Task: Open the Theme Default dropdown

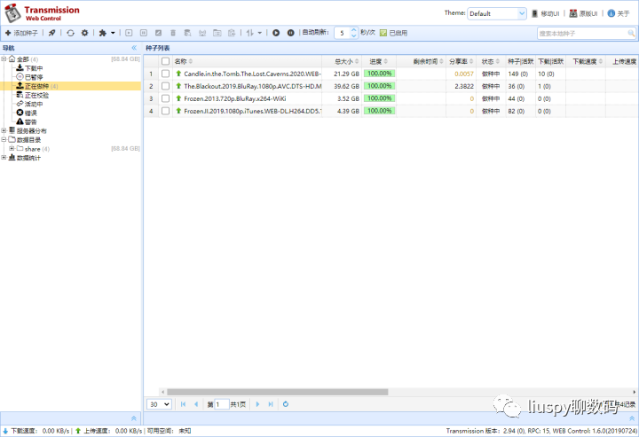Action: click(497, 13)
